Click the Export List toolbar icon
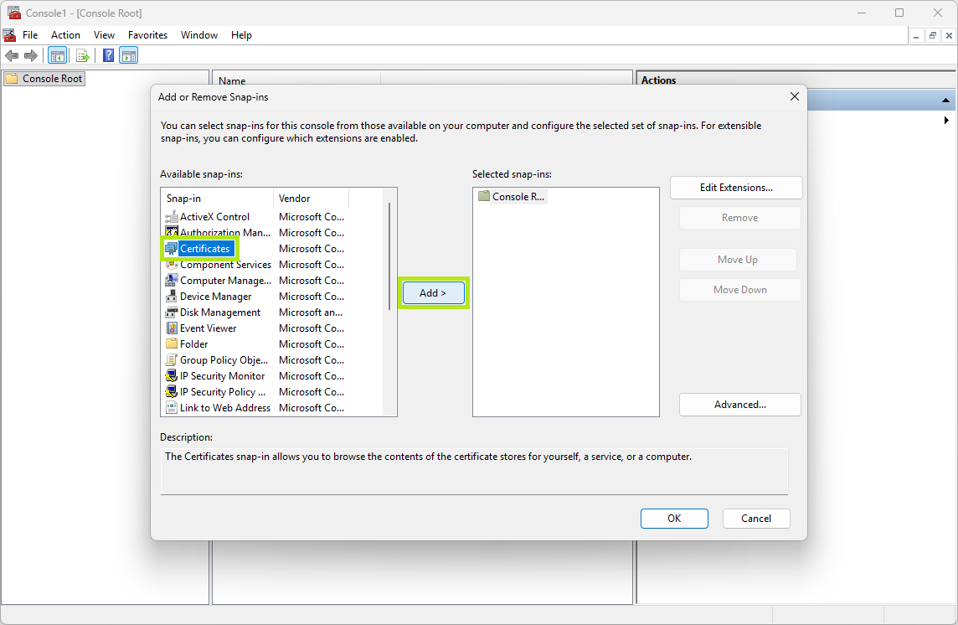 pyautogui.click(x=82, y=55)
